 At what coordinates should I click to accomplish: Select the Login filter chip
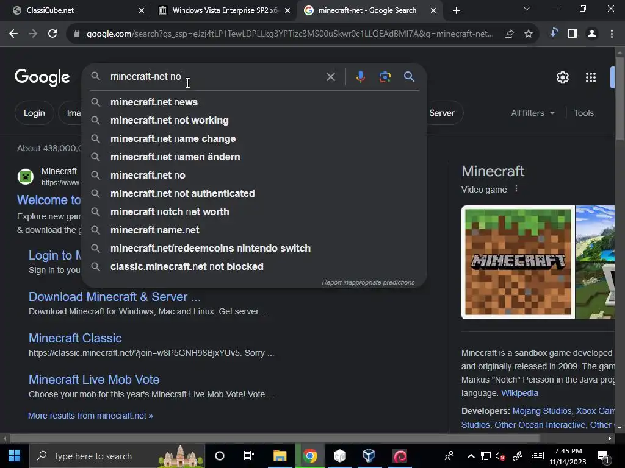coord(34,113)
